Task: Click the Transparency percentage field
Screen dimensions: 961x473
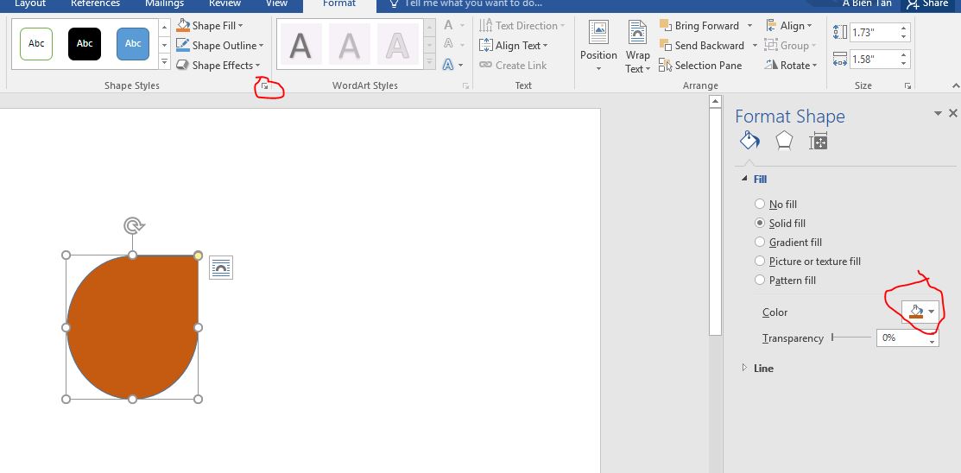Action: click(x=903, y=337)
